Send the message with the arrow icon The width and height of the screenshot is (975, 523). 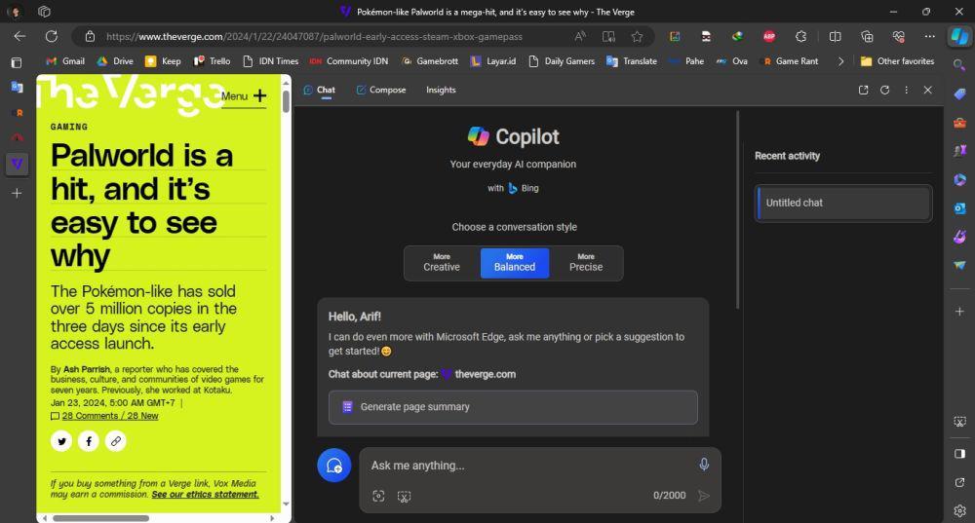pyautogui.click(x=704, y=496)
